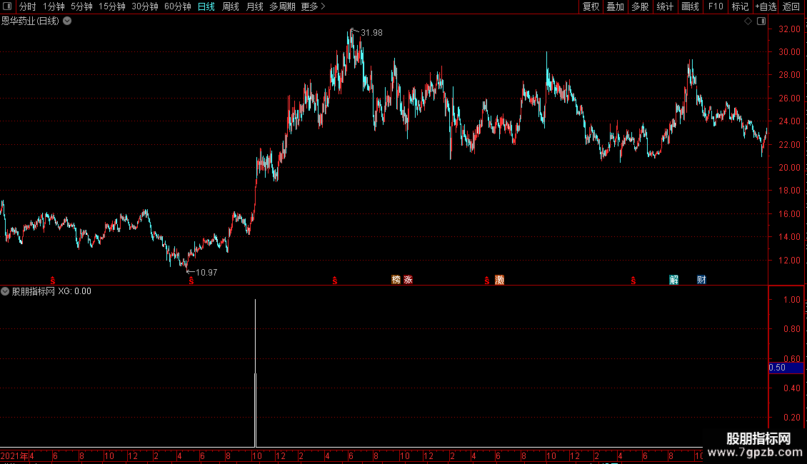
Task: Click the S marker under 10.97 low
Action: coord(191,281)
